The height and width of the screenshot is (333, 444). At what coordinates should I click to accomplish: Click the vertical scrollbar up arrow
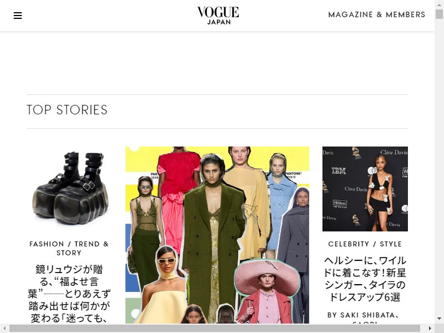439,4
